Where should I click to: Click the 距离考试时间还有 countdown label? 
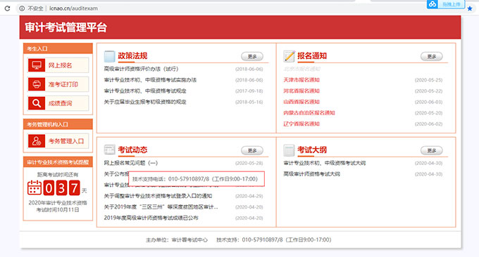(58, 174)
